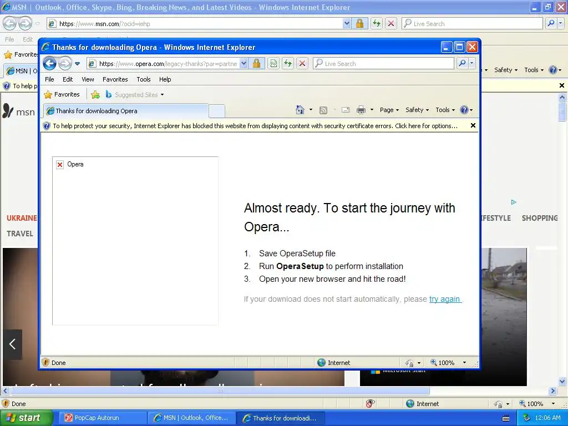Click Print icon in Opera window
The image size is (568, 426).
click(361, 110)
